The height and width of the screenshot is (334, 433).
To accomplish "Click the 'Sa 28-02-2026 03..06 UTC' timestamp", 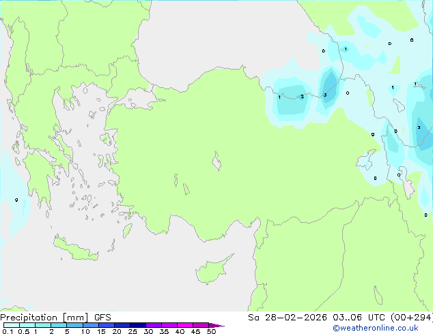I will 318,318.
